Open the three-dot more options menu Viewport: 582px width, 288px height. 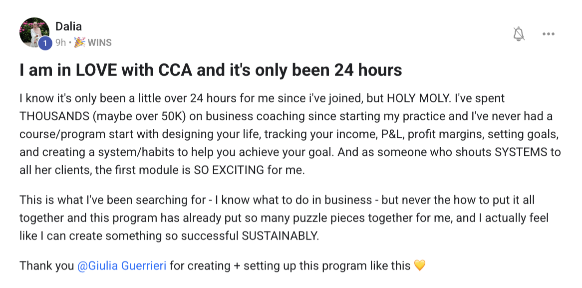(549, 34)
